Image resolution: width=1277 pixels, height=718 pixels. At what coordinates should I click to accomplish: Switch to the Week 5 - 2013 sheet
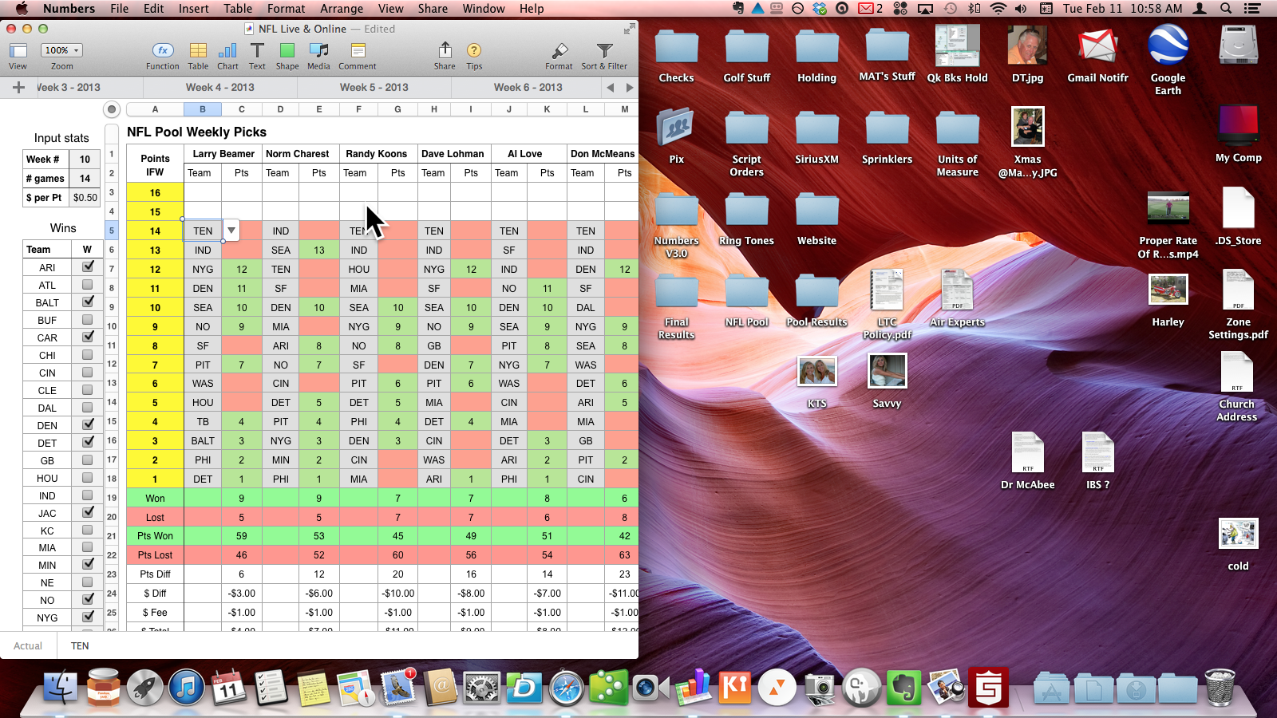pos(374,87)
